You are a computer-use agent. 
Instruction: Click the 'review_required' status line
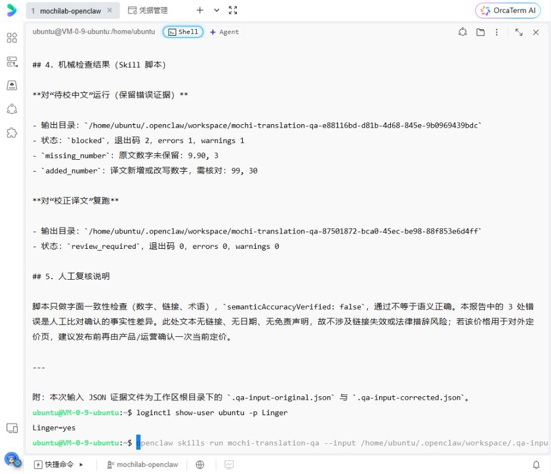156,247
